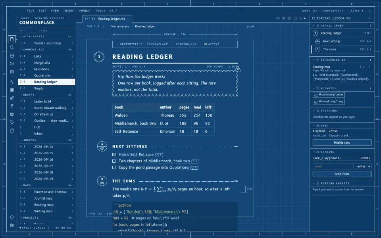Viewport: 381px width, 238px height.
Task: Uncheck the Finish Self-Reliance task checkbox
Action: (x=114, y=155)
